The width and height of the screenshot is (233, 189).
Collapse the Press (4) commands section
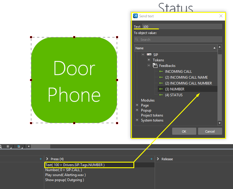click(x=47, y=159)
